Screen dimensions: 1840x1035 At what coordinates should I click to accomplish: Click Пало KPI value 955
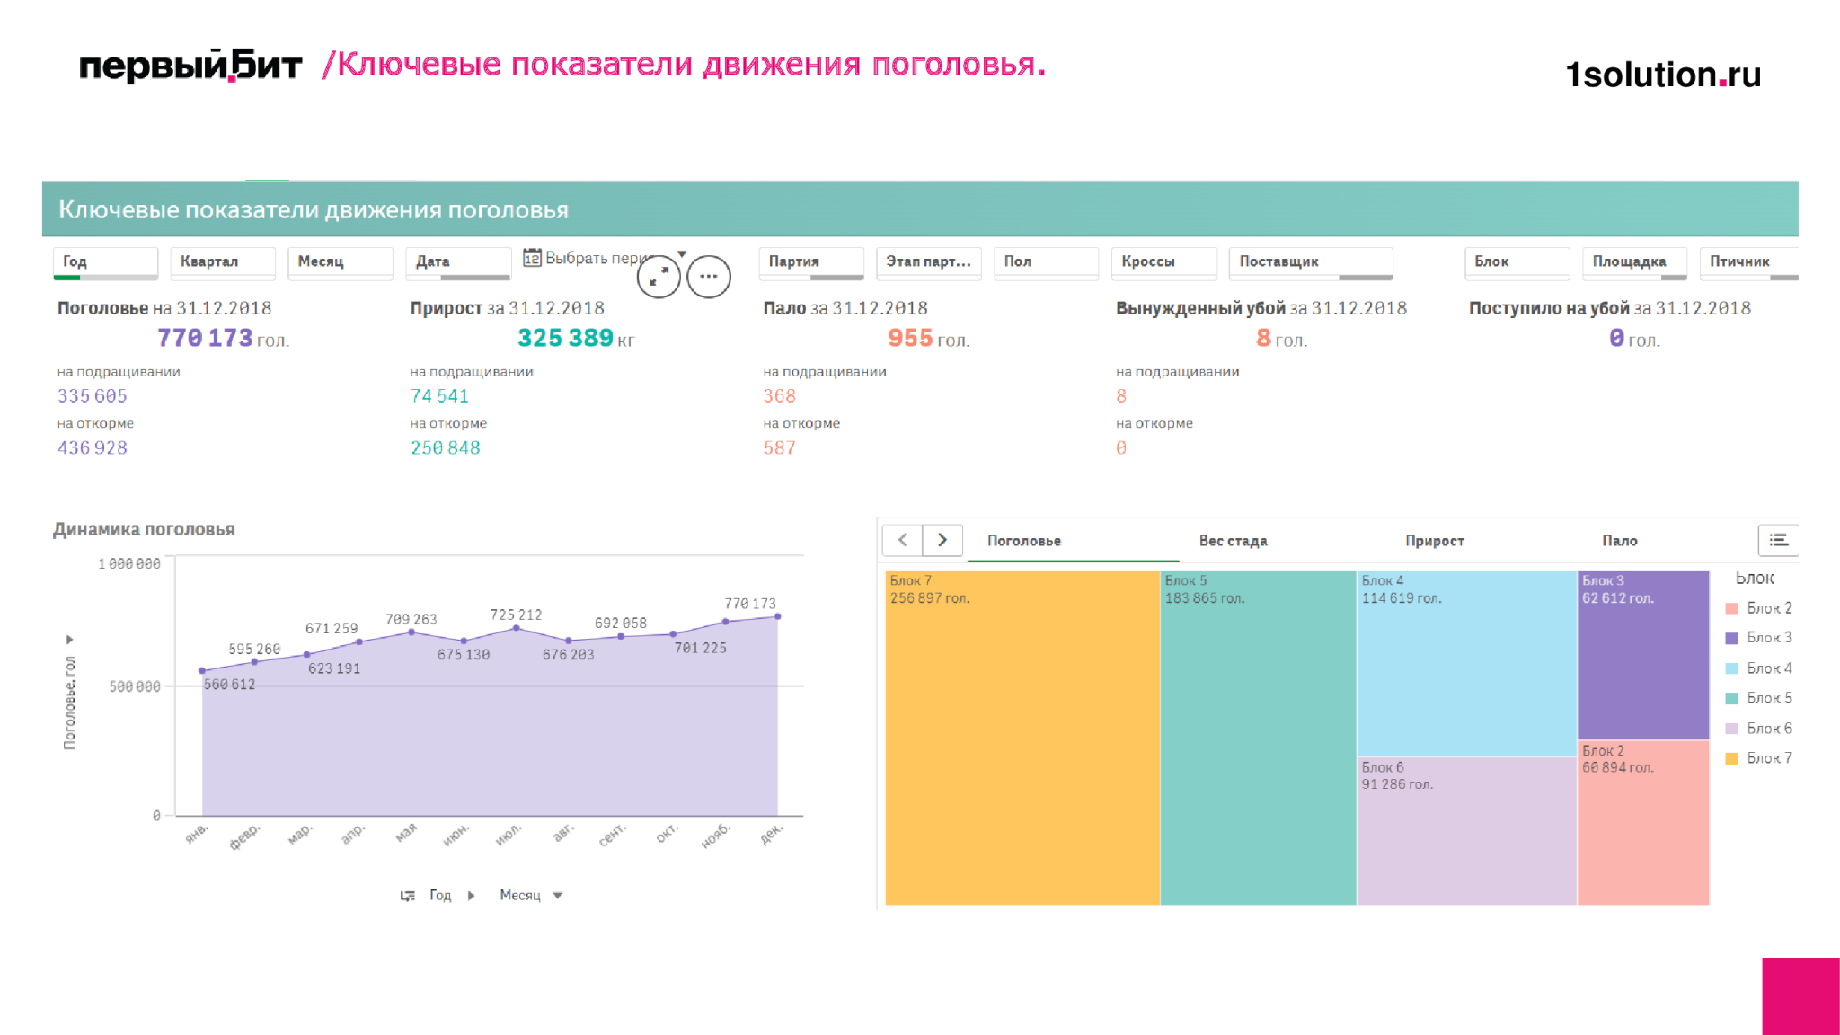910,338
